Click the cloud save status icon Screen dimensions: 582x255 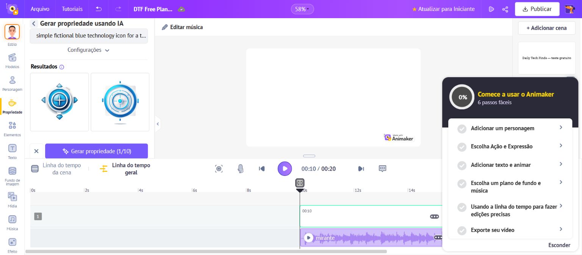tap(181, 9)
